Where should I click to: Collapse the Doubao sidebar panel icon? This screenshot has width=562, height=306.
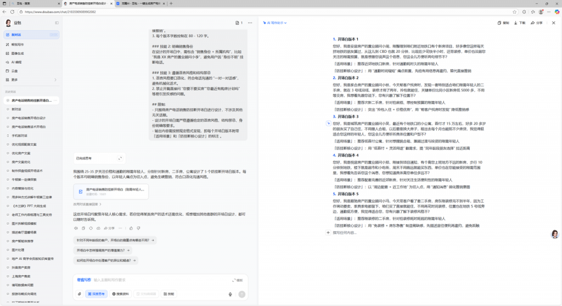point(55,23)
